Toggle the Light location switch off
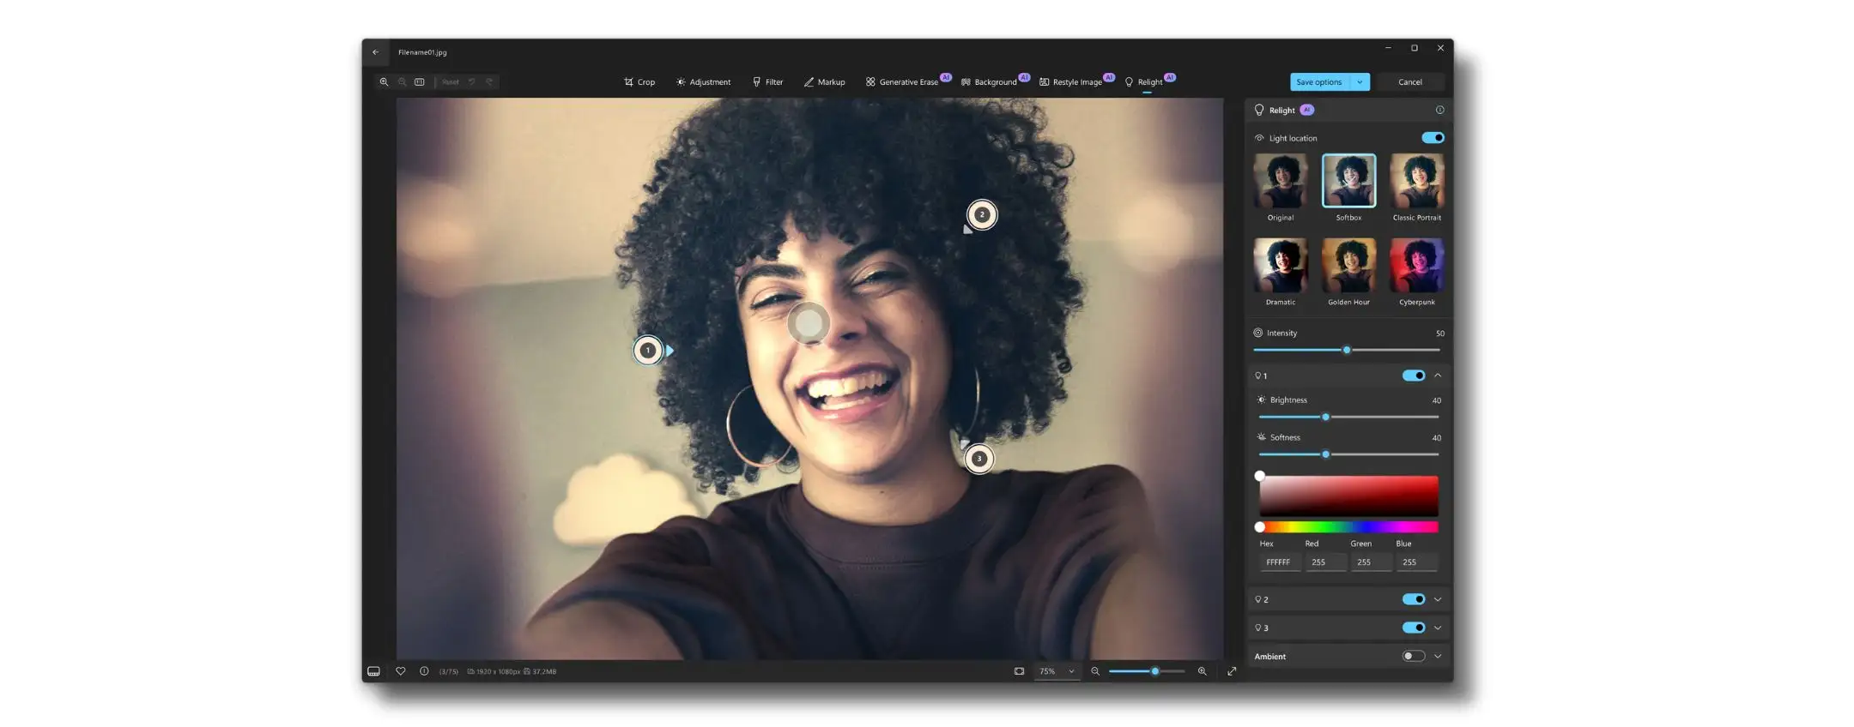1854x727 pixels. click(x=1433, y=138)
